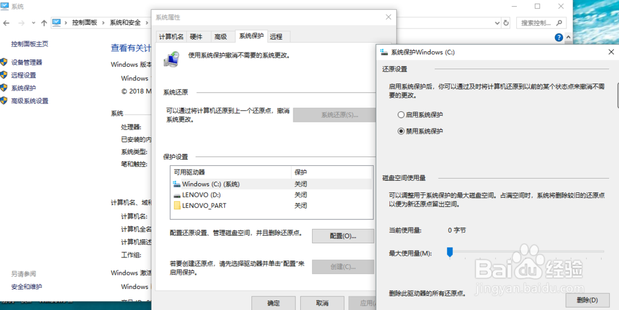Click the forward arrow in 系统 window
The width and height of the screenshot is (619, 310).
[21, 23]
